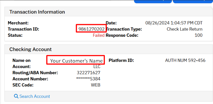Click the Account Number: label
Screen dimensions: 213x104
point(30,79)
